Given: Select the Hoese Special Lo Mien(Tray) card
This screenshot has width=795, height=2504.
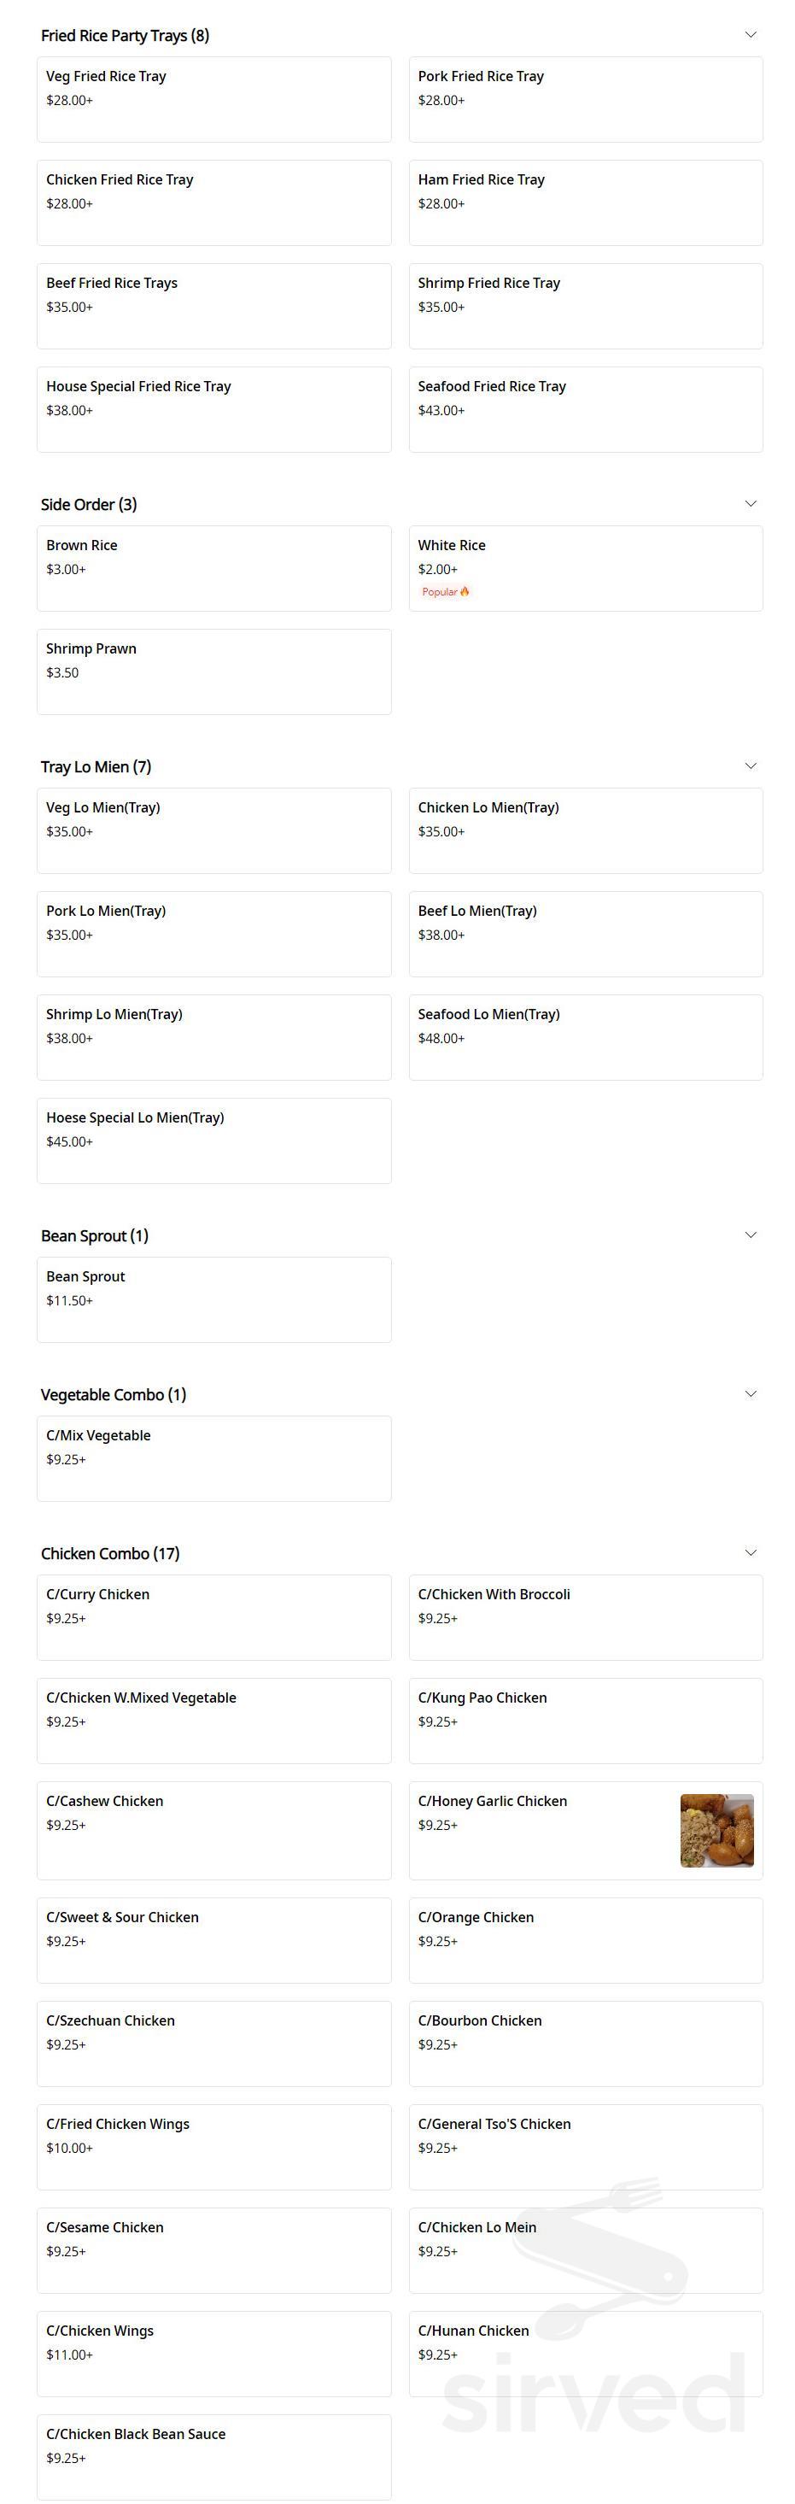Looking at the screenshot, I should click(213, 1141).
